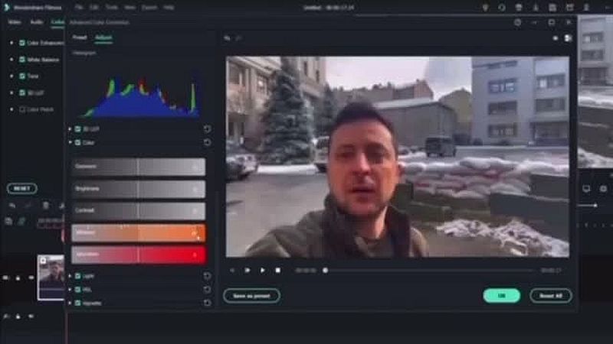This screenshot has height=344, width=613.
Task: Reset the Color section values
Action: pos(207,143)
